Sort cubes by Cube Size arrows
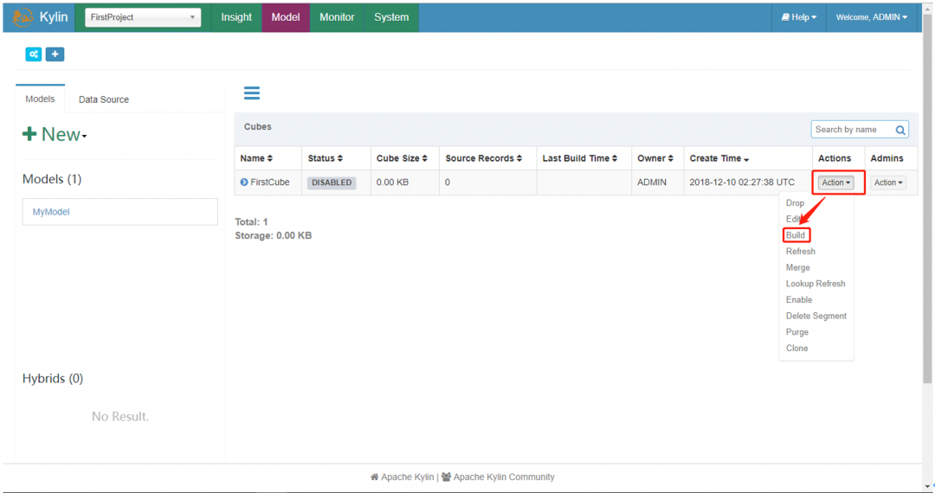Viewport: 935px width, 493px height. coord(424,158)
